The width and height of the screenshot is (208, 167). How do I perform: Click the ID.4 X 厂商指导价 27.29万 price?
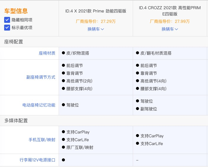point(96,21)
